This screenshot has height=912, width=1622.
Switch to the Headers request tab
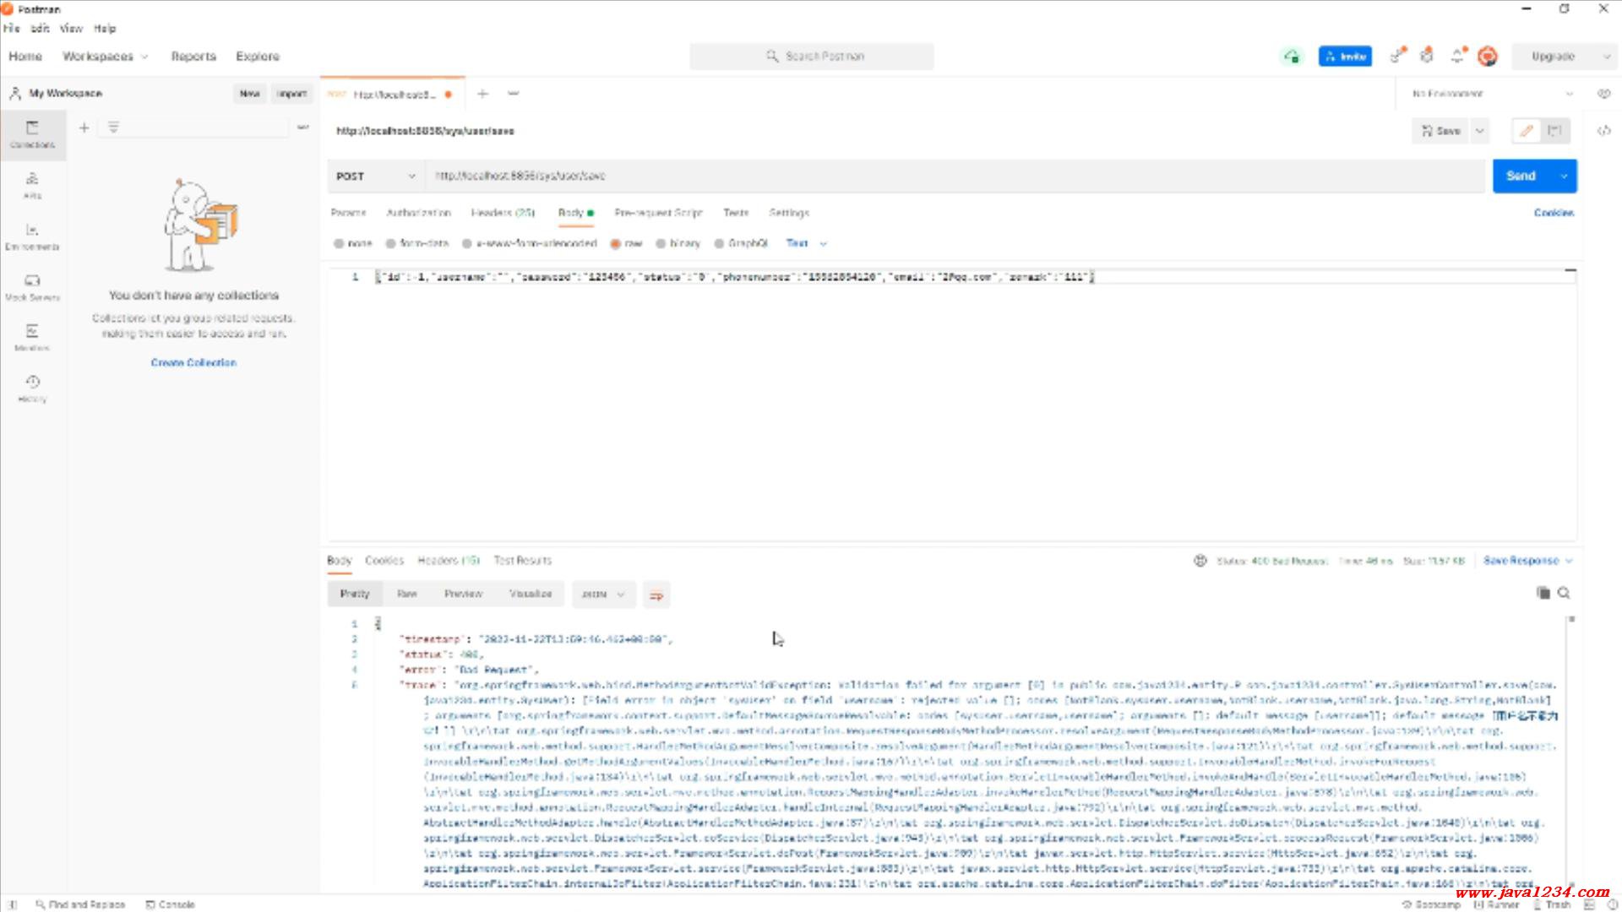tap(503, 213)
